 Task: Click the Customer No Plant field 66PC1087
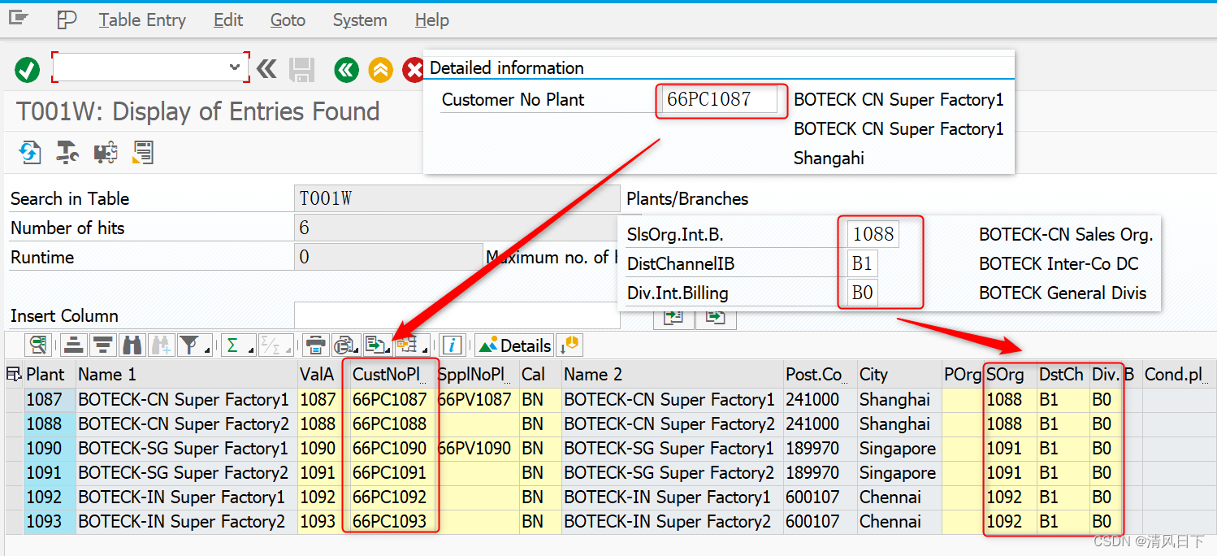[x=721, y=100]
